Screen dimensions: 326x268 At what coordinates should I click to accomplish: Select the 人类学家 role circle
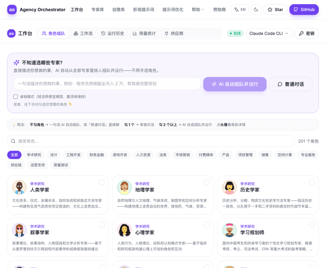102,182
